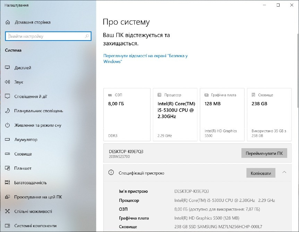Open Планувальник сповіщень section
The image size is (299, 232).
37,111
